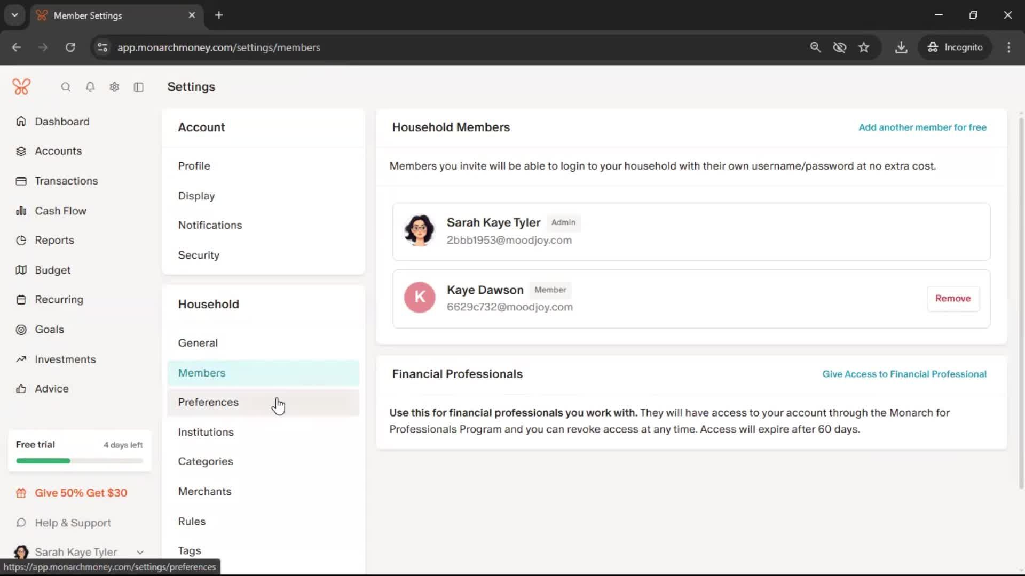Screen dimensions: 1025x576
Task: Click Sarah Kaye Tyler's avatar picture
Action: click(419, 230)
